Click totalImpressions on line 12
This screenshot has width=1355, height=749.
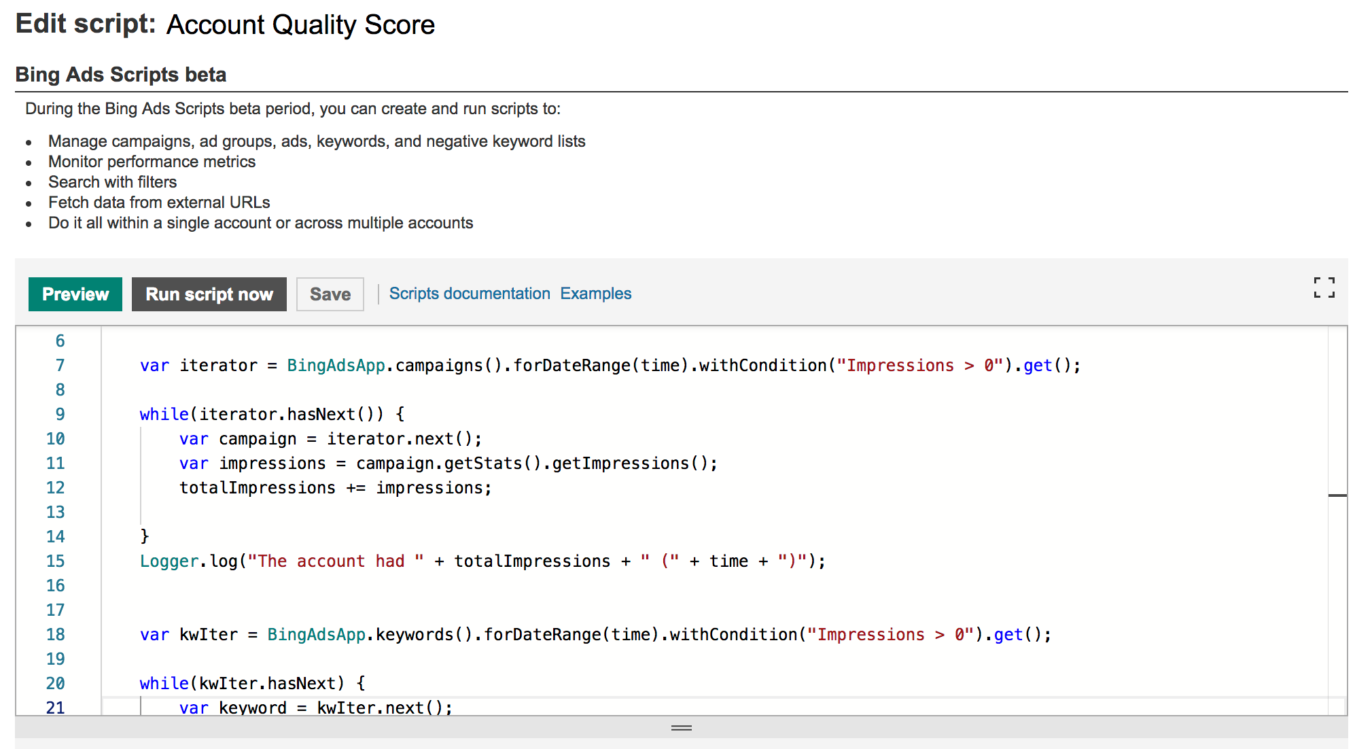pos(257,488)
